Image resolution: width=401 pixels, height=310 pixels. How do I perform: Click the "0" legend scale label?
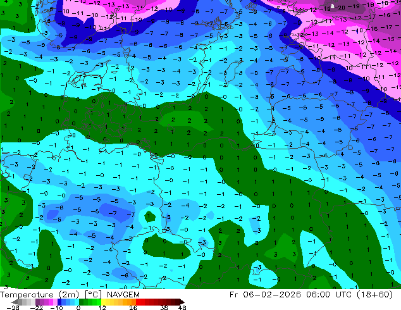[x=78, y=307]
